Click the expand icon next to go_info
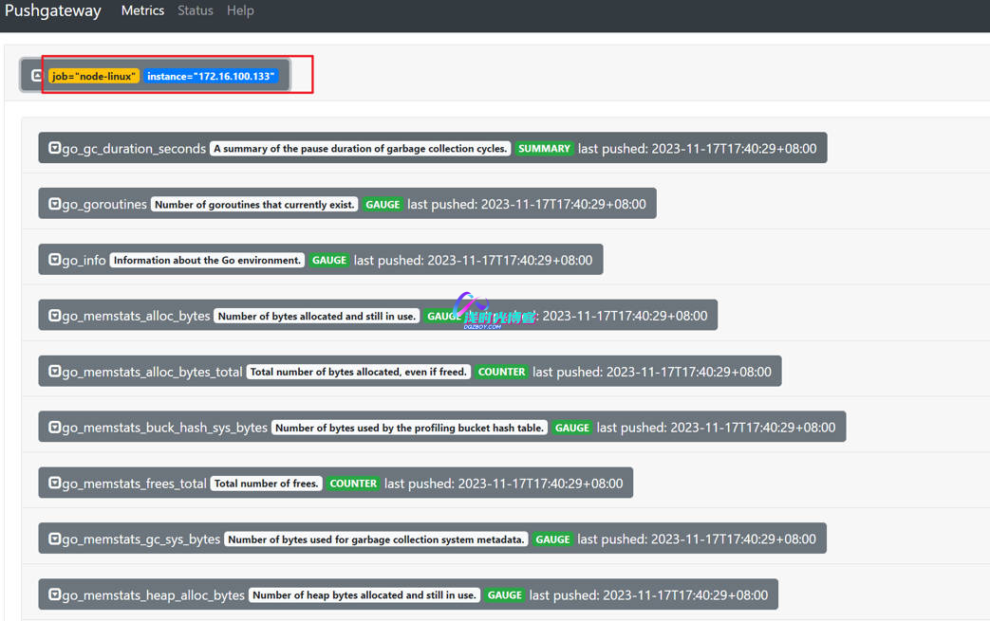The width and height of the screenshot is (990, 621). pyautogui.click(x=55, y=260)
